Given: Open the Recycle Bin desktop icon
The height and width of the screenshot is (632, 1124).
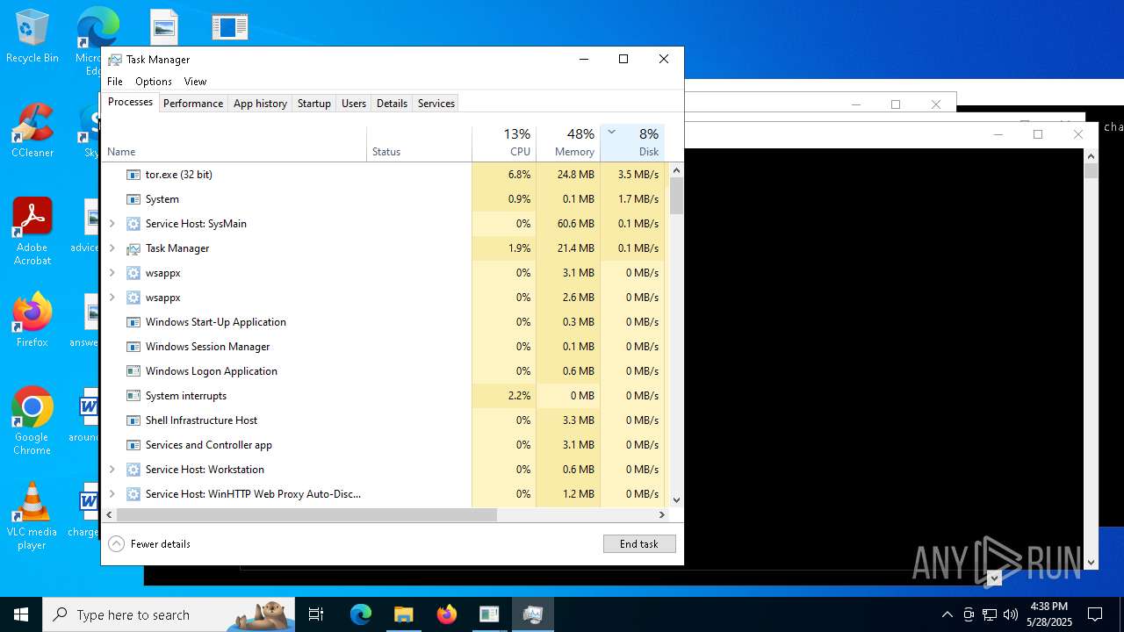Looking at the screenshot, I should tap(32, 37).
